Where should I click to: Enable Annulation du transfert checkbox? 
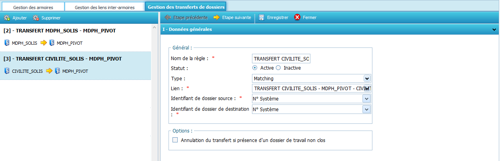175,140
